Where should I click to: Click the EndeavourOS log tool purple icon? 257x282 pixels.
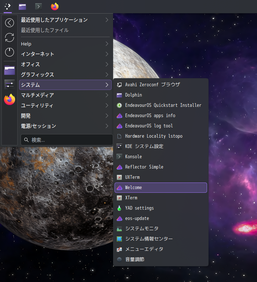click(x=119, y=126)
